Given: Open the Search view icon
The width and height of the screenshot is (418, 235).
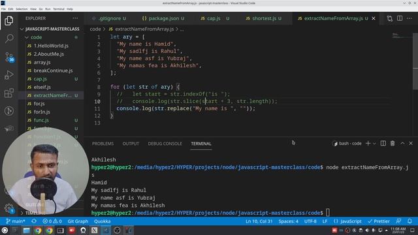Looking at the screenshot, I should 8,39.
